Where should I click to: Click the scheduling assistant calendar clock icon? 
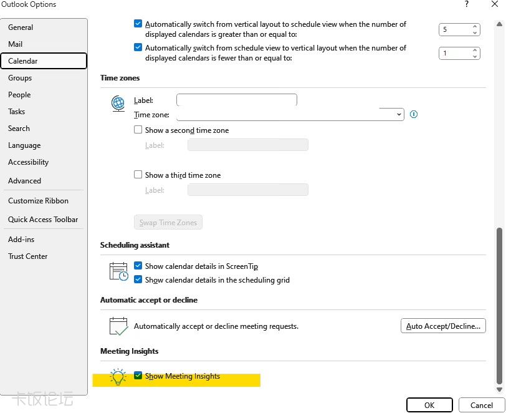pyautogui.click(x=118, y=271)
